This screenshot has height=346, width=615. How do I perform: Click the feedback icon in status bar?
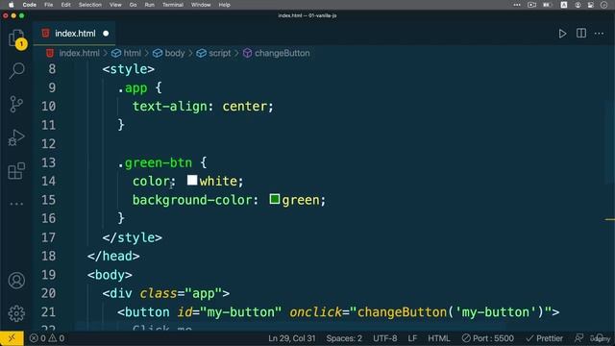(x=578, y=338)
